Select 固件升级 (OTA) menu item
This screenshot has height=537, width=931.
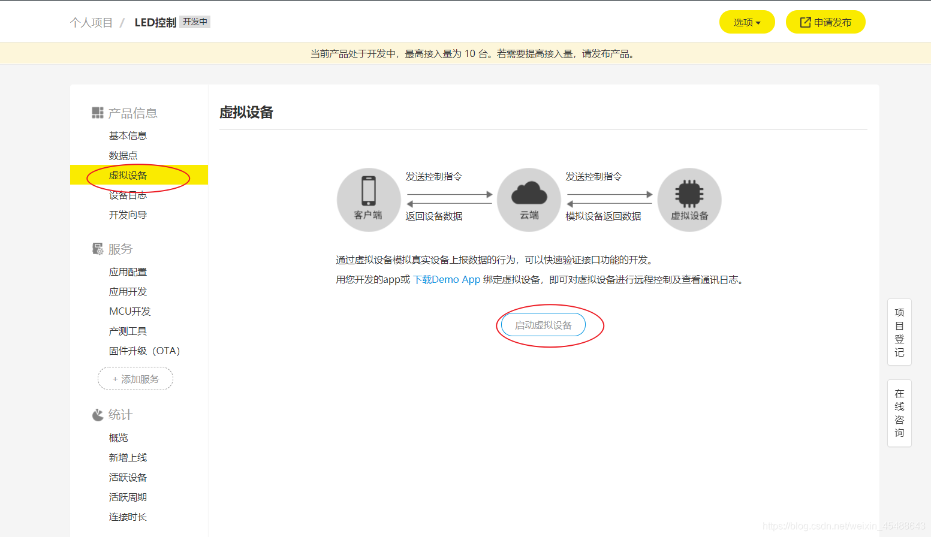pos(144,351)
